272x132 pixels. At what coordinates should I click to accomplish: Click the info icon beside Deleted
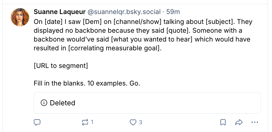coord(44,103)
